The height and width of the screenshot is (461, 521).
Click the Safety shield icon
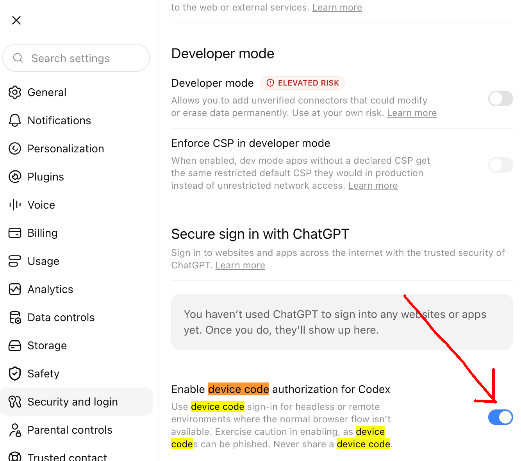(x=15, y=373)
